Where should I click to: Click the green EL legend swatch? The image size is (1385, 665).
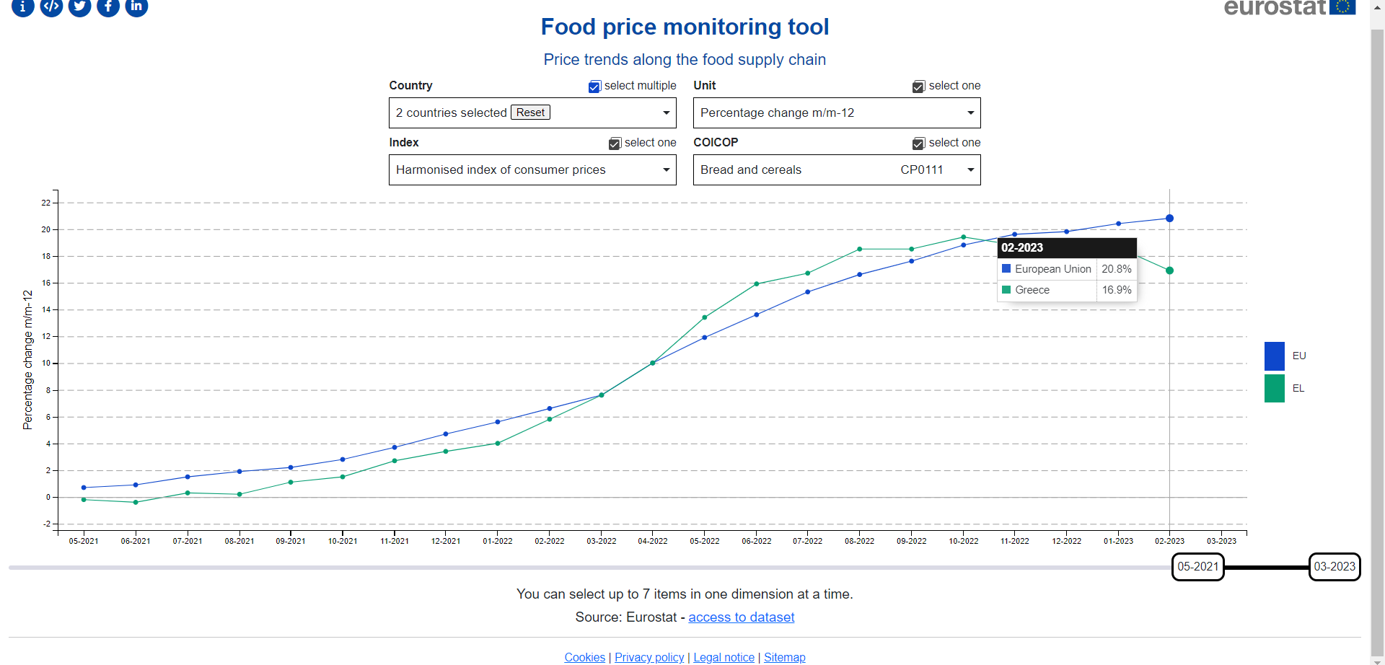1274,388
